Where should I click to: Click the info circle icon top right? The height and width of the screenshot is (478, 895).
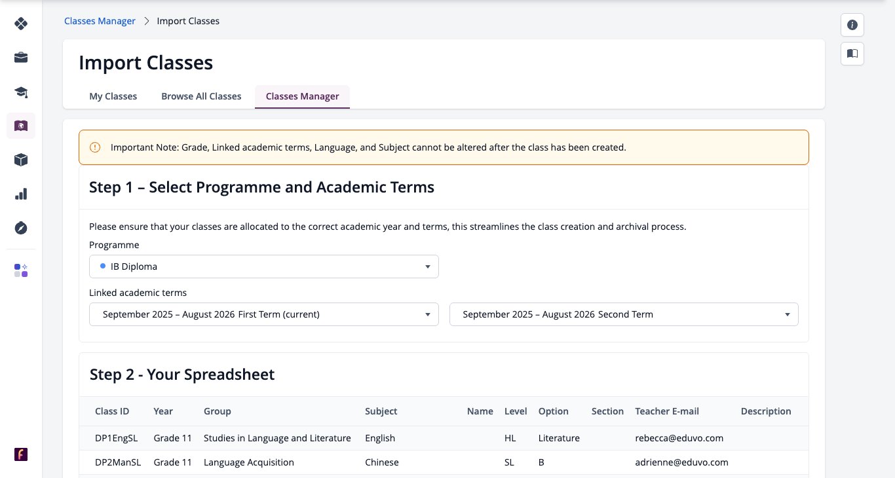[x=852, y=25]
